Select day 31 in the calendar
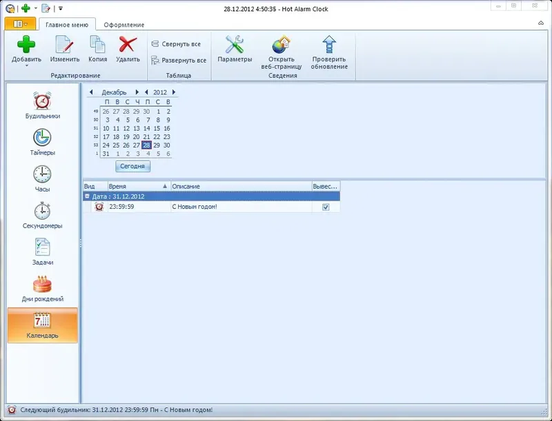This screenshot has height=421, width=552. click(x=106, y=154)
